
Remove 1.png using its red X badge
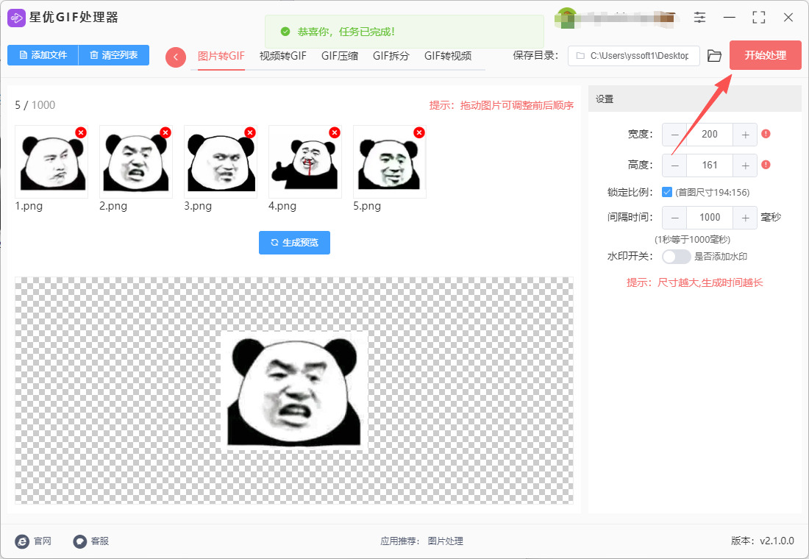click(x=80, y=132)
